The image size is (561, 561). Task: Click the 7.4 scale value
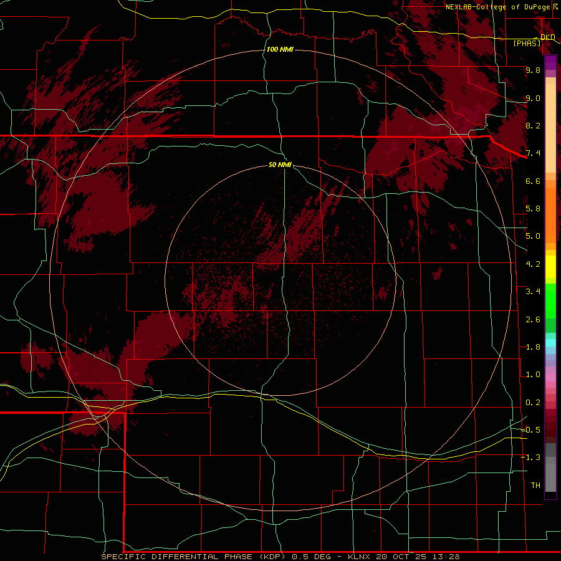tap(533, 153)
